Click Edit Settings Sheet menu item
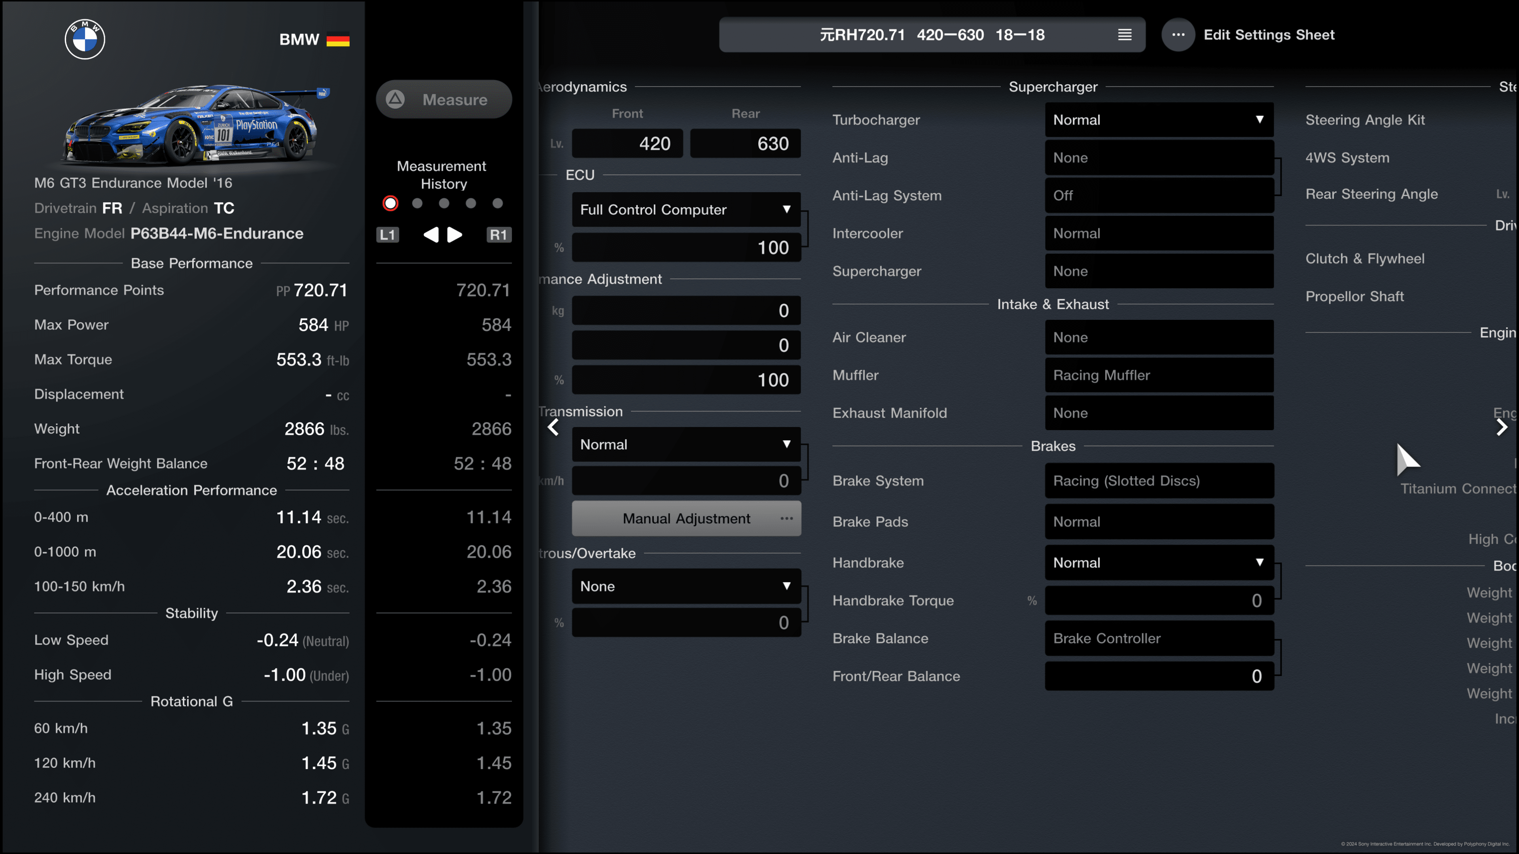1519x854 pixels. (x=1269, y=34)
